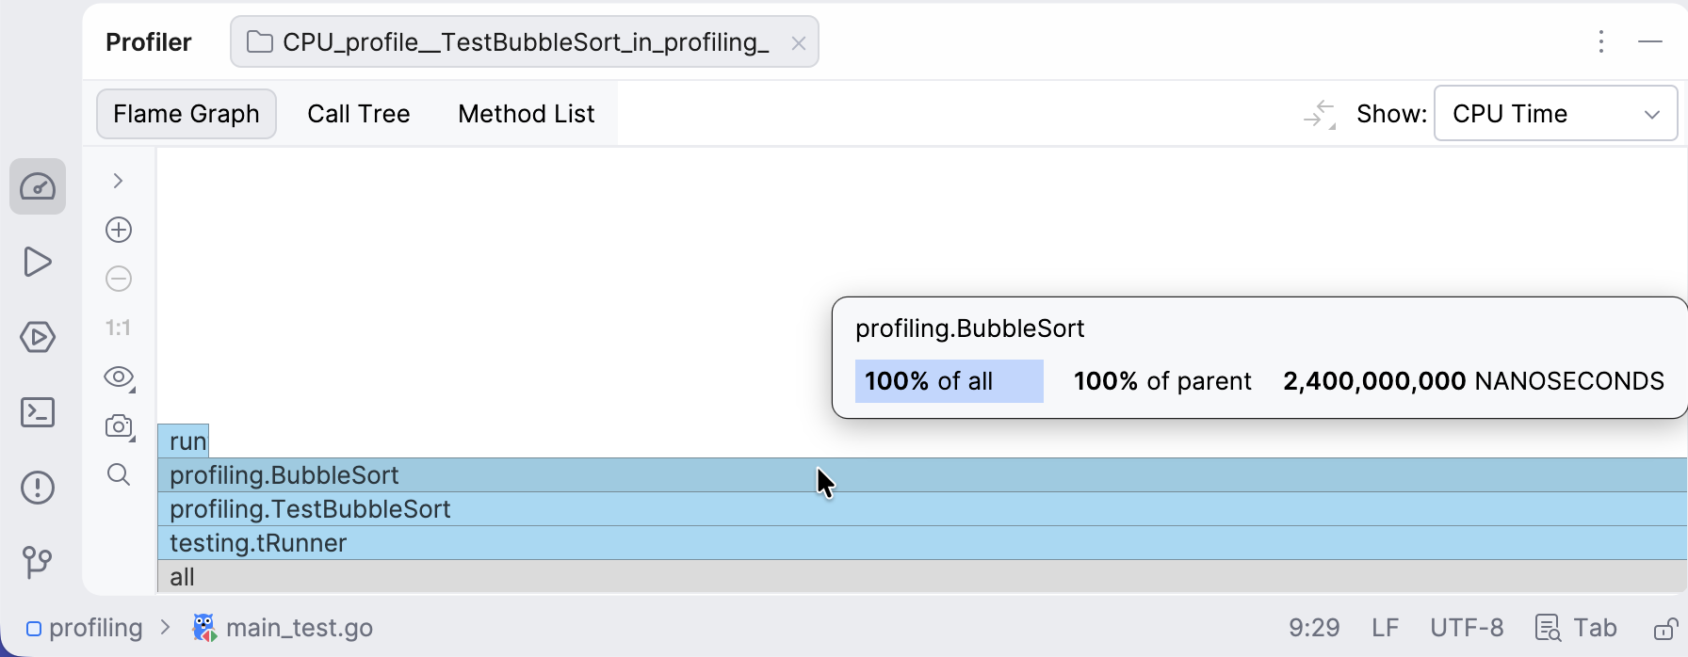Switch to the Method List tab
Screen dimensions: 1688x657
coord(526,114)
